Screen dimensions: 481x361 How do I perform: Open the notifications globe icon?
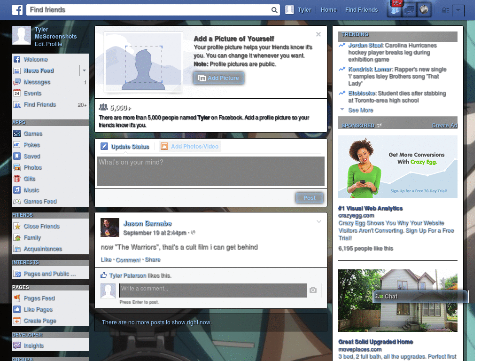click(424, 9)
